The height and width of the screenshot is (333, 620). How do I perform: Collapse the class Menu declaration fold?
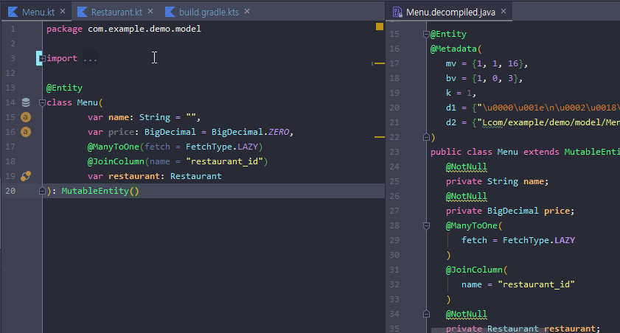[42, 102]
